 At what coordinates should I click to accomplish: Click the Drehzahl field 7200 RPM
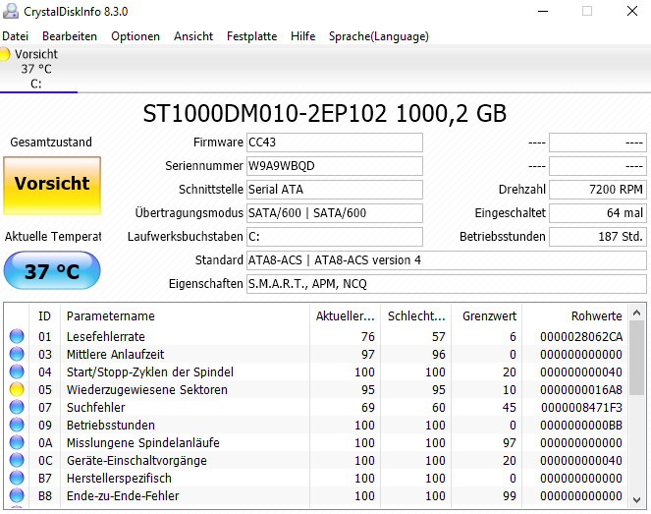(598, 190)
